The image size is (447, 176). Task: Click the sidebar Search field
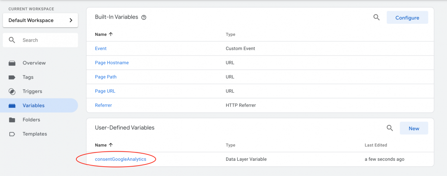coord(40,40)
